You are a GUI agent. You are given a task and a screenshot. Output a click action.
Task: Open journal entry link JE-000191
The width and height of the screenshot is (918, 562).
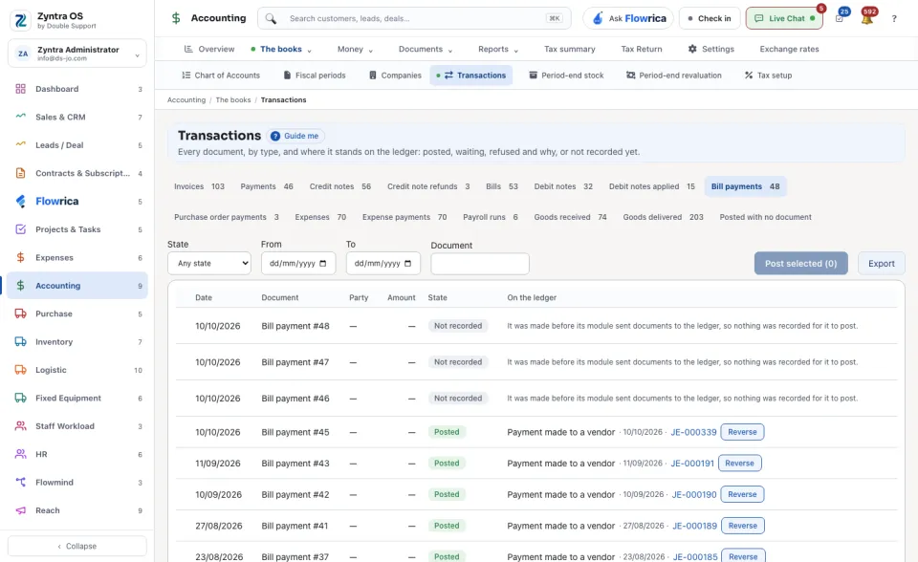(692, 463)
